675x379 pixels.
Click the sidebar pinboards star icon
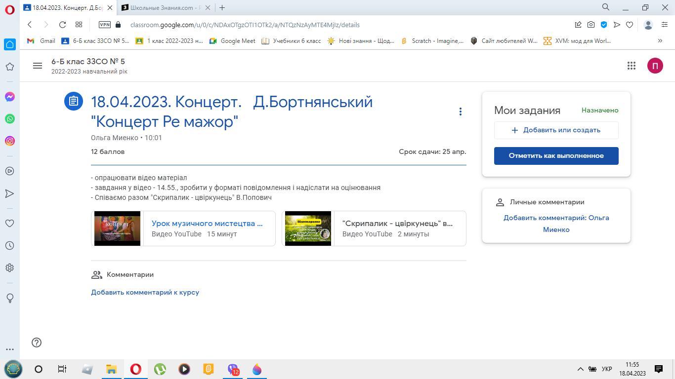pos(10,67)
